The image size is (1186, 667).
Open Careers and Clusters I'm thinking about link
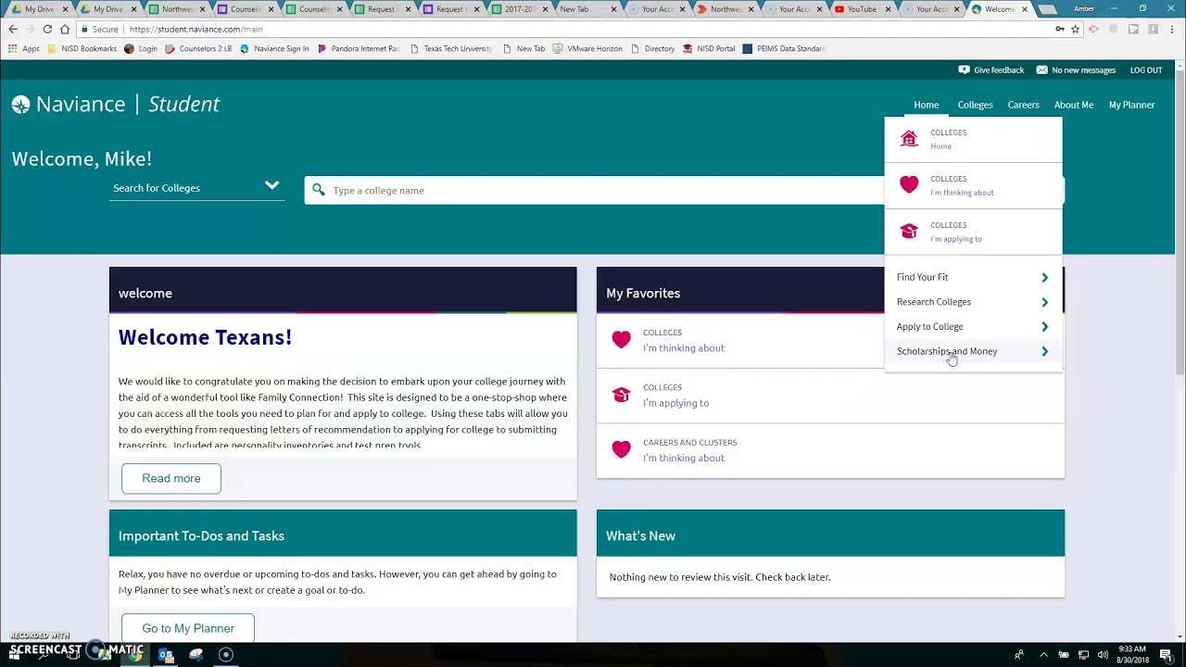pyautogui.click(x=684, y=458)
